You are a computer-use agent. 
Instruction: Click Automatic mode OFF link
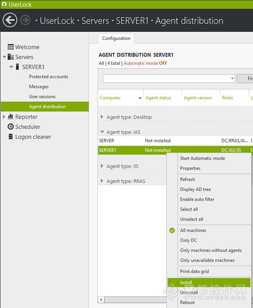click(145, 63)
